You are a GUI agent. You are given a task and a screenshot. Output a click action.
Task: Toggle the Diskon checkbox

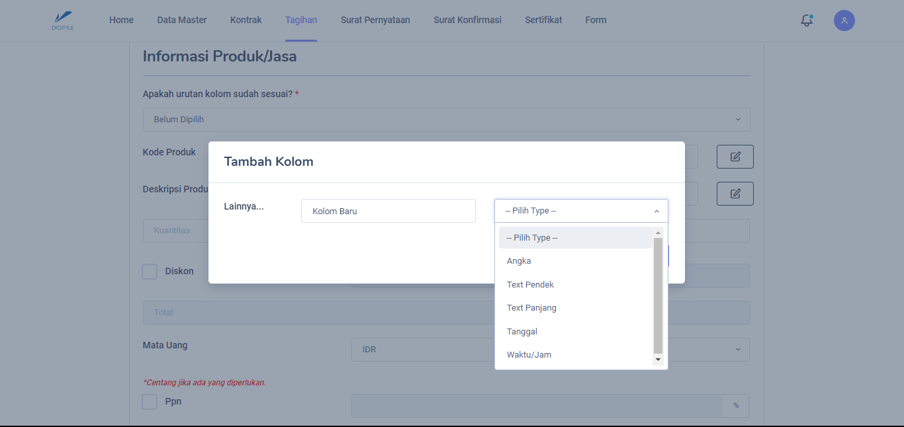[x=150, y=272]
